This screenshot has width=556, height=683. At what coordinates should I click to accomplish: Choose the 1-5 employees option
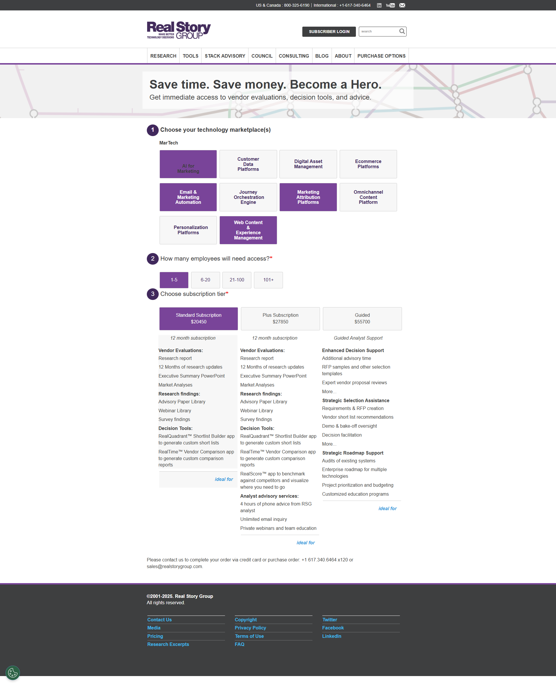pyautogui.click(x=174, y=280)
